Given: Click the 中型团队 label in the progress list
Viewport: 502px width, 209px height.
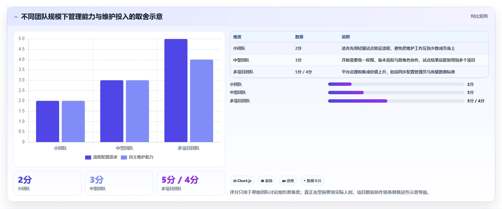Looking at the screenshot, I should 238,93.
